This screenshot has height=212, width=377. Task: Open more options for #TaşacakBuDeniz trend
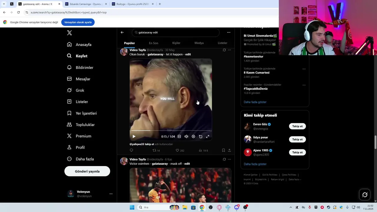point(304,85)
